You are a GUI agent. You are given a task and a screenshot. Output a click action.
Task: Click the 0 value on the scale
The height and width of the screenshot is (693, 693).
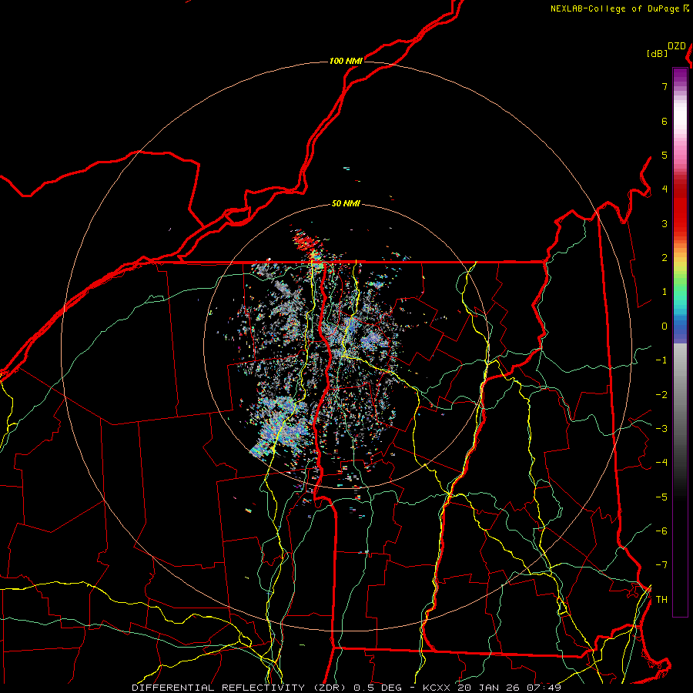click(665, 326)
